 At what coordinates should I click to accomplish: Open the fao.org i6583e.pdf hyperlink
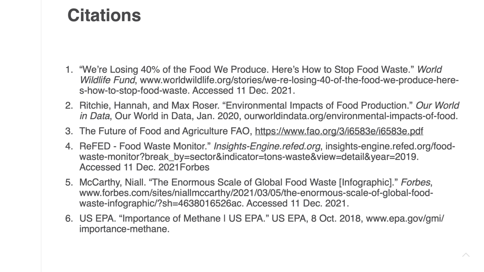click(x=339, y=131)
